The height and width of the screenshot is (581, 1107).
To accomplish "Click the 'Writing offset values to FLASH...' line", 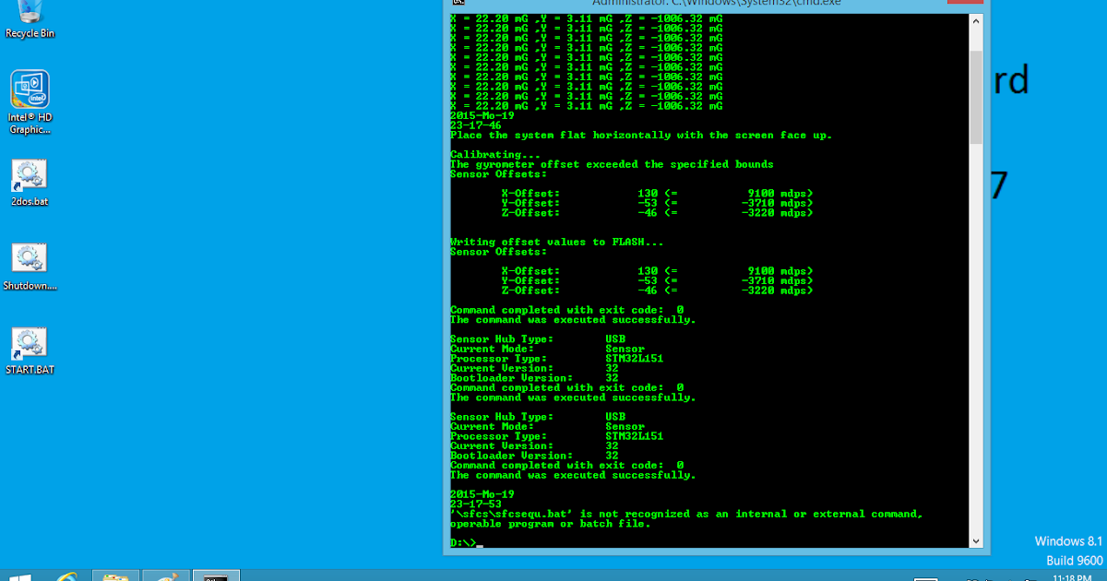I will (x=556, y=242).
